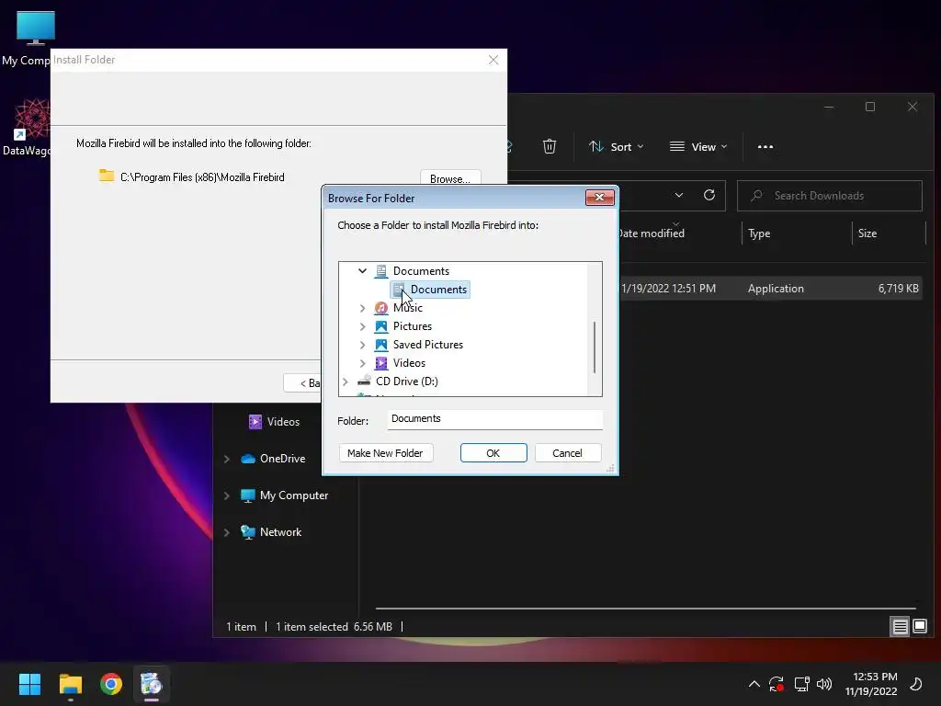Image resolution: width=941 pixels, height=706 pixels.
Task: Click the Delete trash icon in Explorer toolbar
Action: tap(550, 146)
